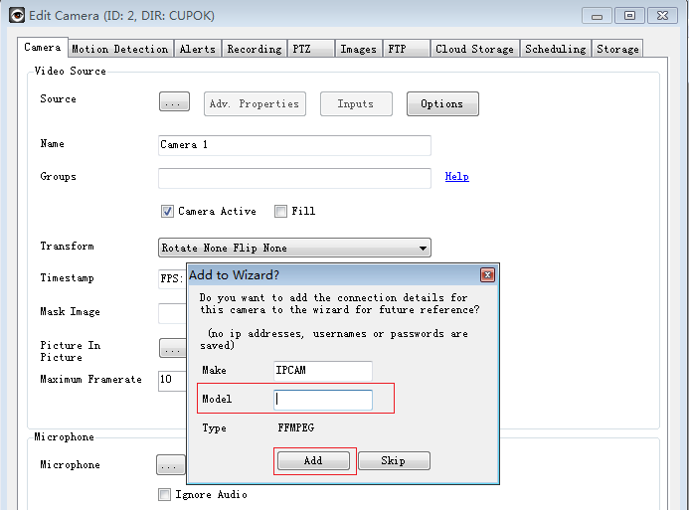
Task: Go to the PTZ tab
Action: click(x=300, y=49)
